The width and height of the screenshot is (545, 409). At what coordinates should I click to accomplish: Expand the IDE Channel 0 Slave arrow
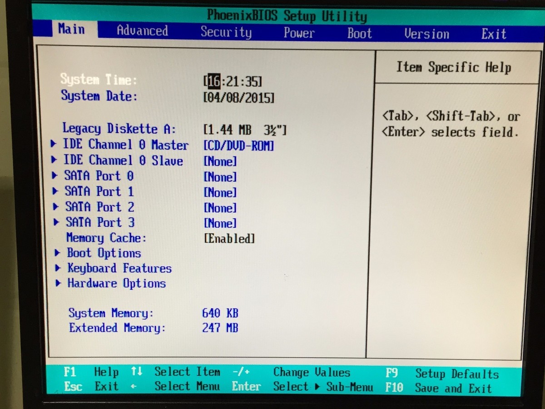54,160
